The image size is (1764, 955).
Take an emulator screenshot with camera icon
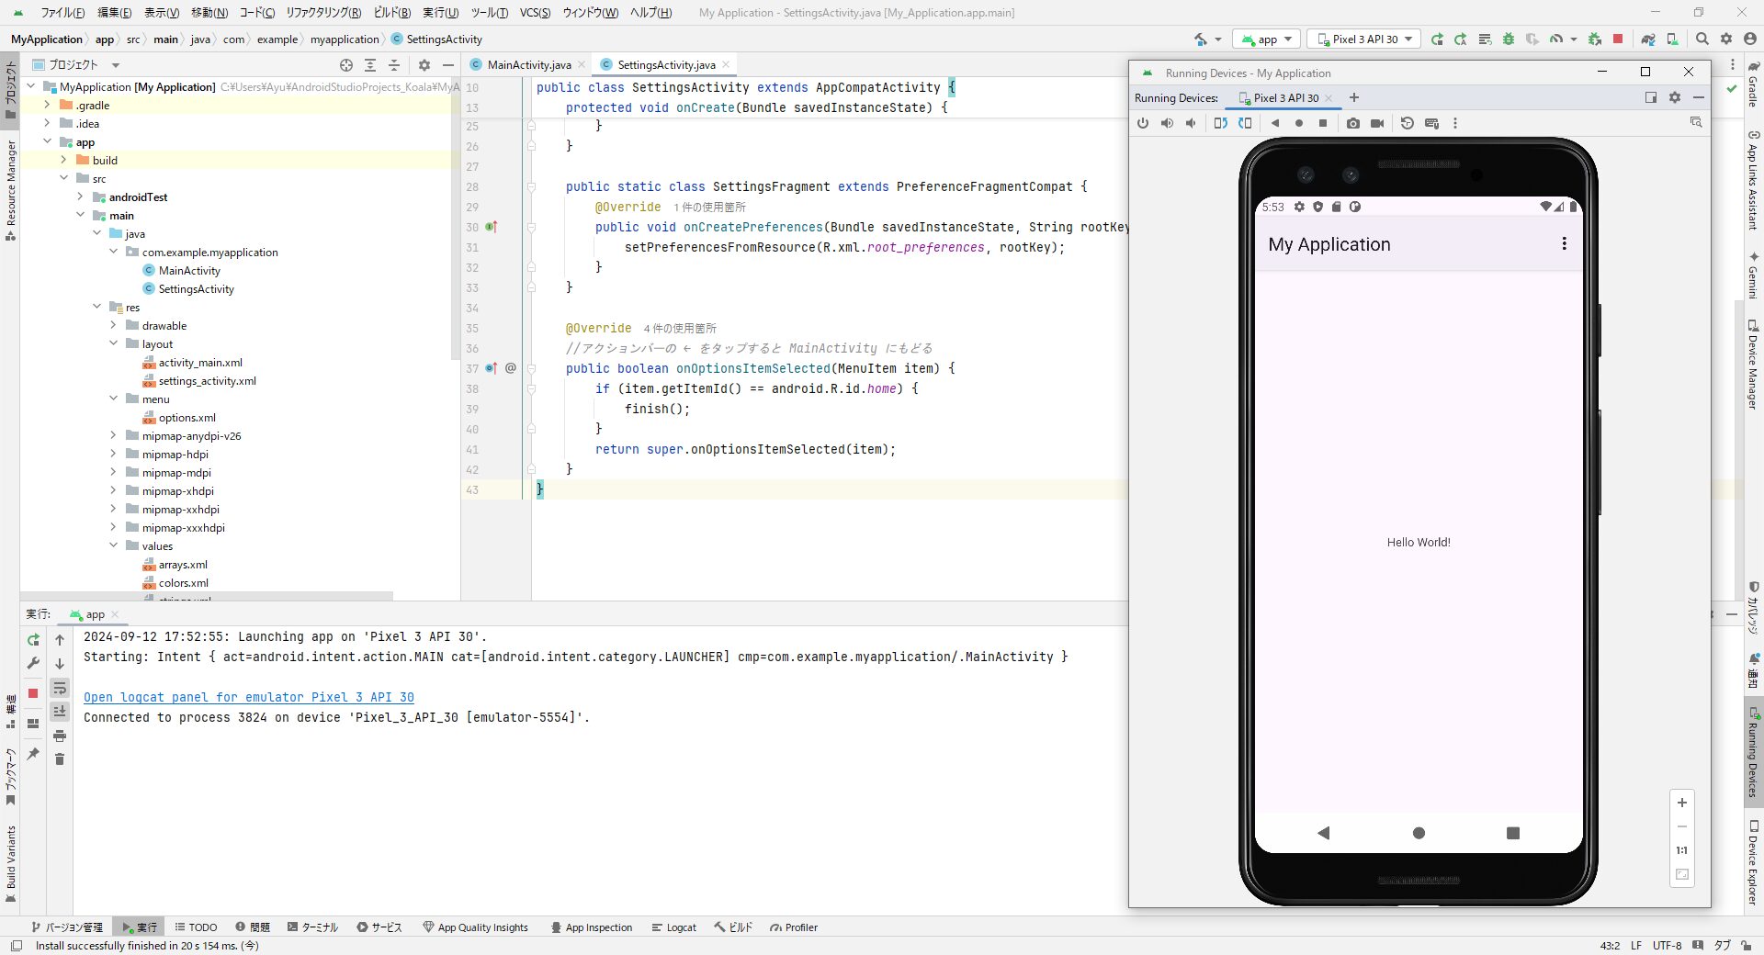point(1353,123)
